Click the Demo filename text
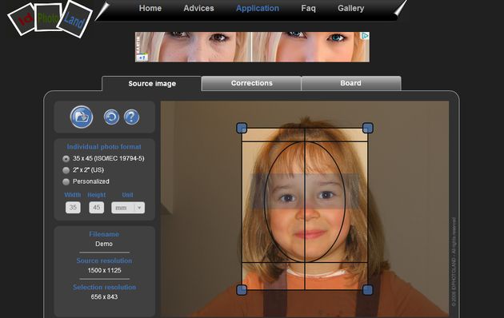 (x=104, y=244)
